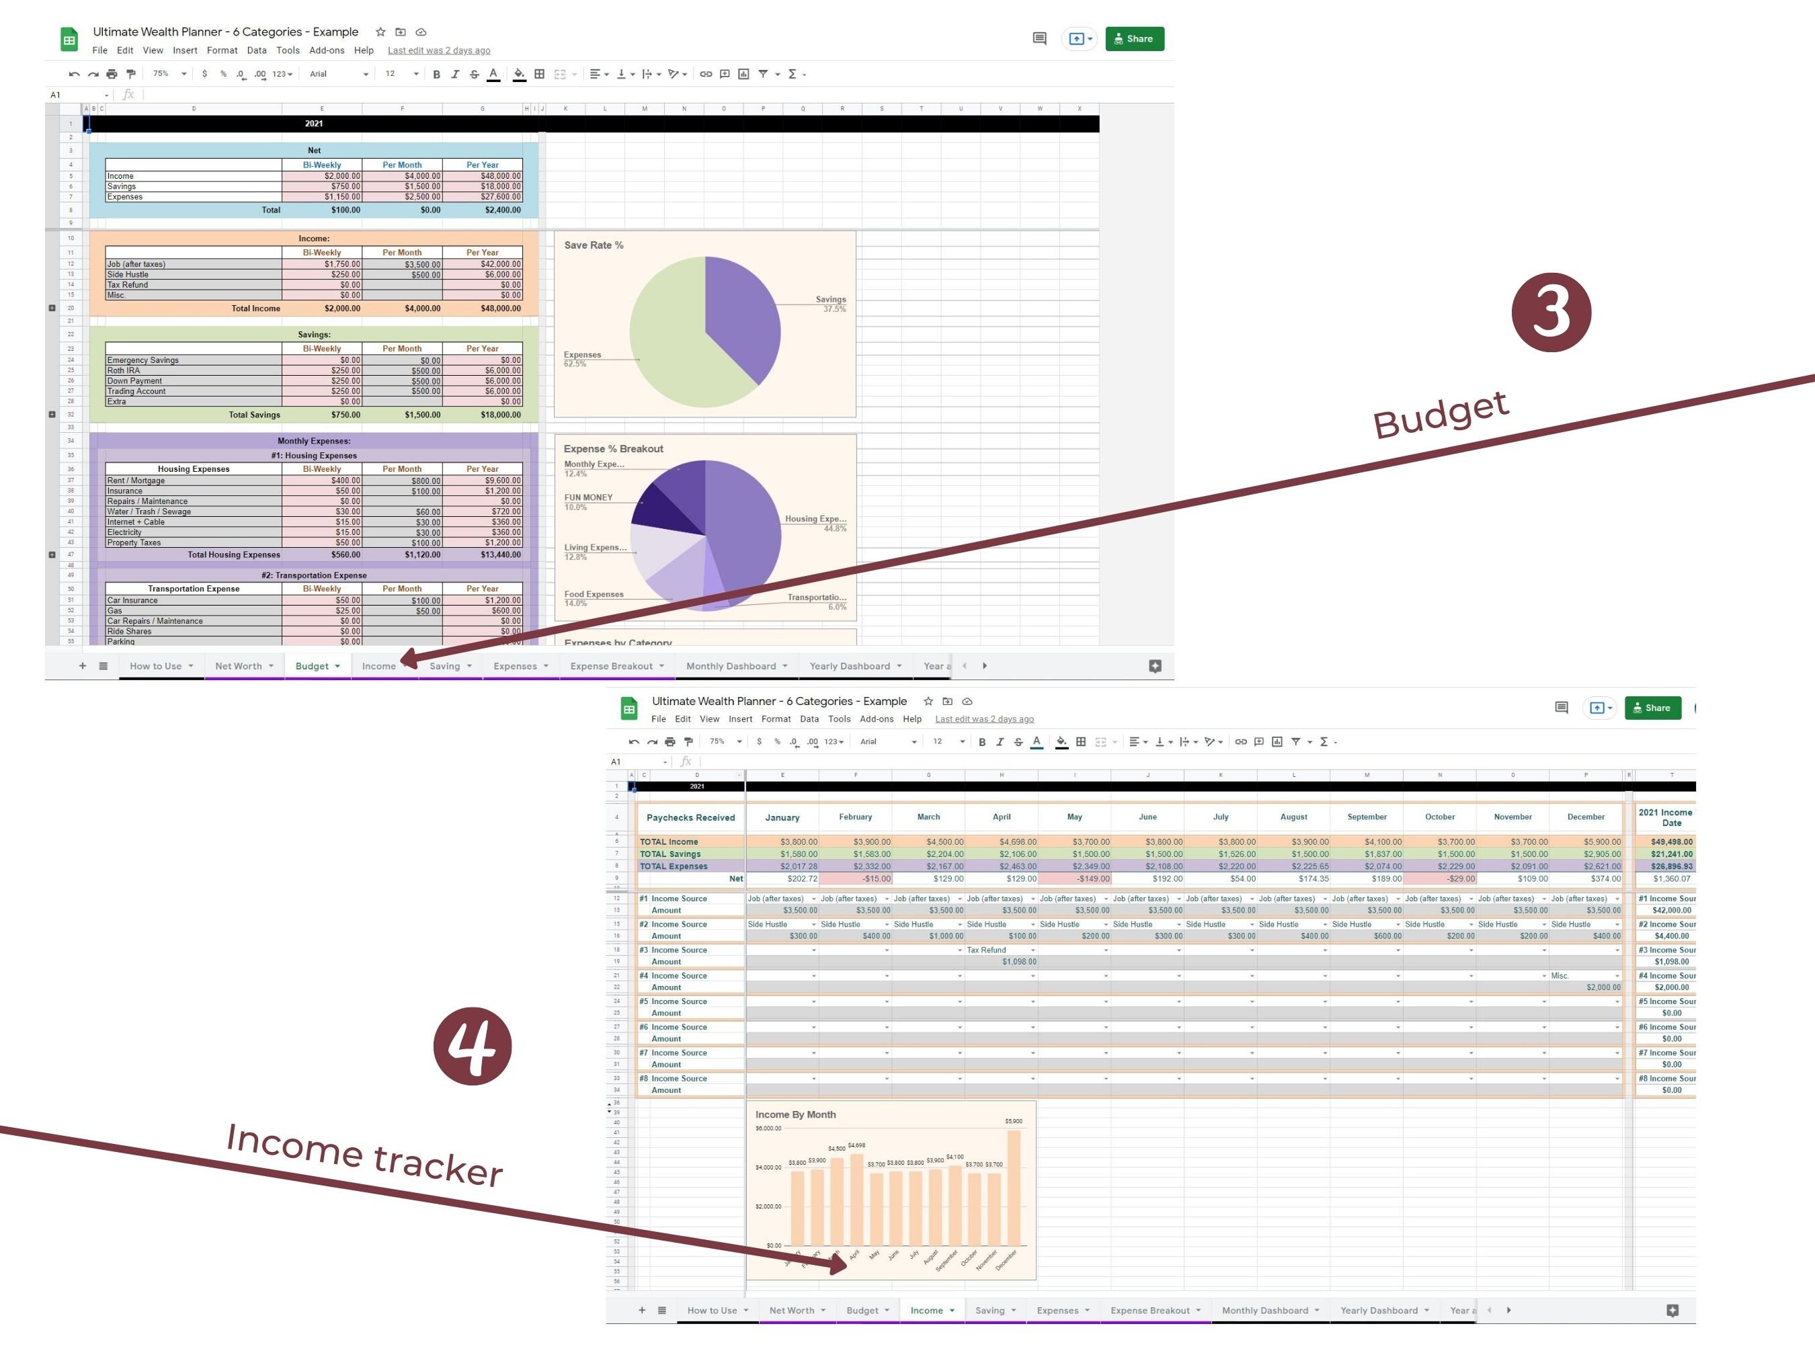Open the fill color picker in the Budget toolbar
Screen dimensions: 1815x1361
pyautogui.click(x=518, y=74)
